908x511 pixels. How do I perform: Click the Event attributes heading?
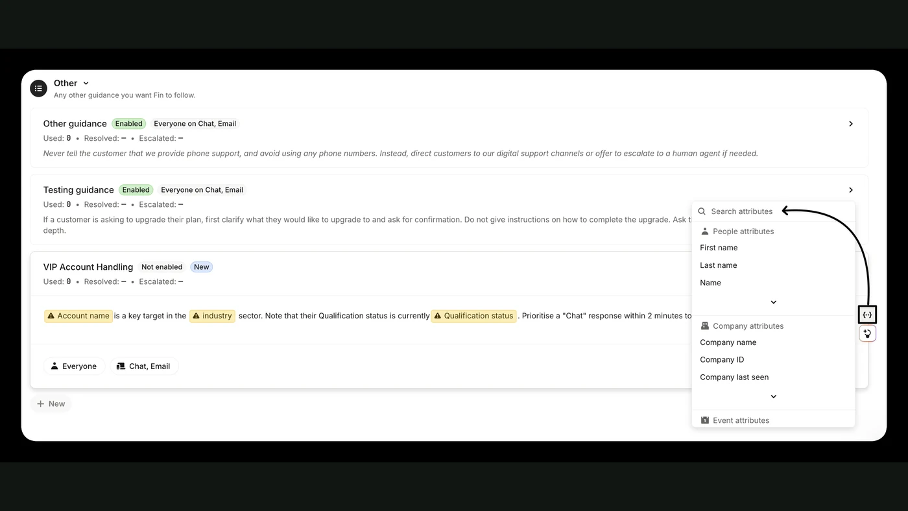741,420
